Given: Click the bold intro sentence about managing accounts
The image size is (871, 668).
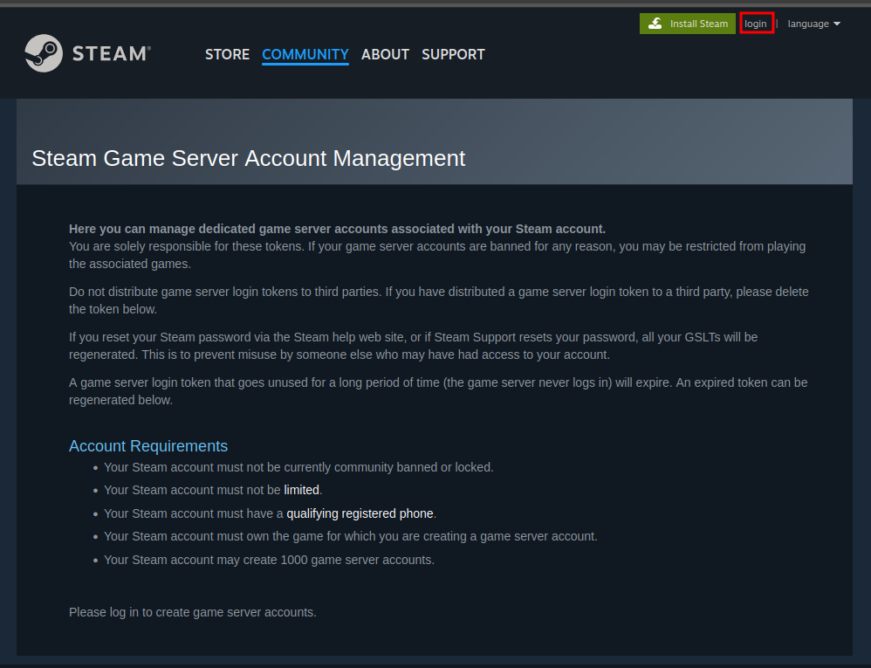Looking at the screenshot, I should [x=337, y=229].
